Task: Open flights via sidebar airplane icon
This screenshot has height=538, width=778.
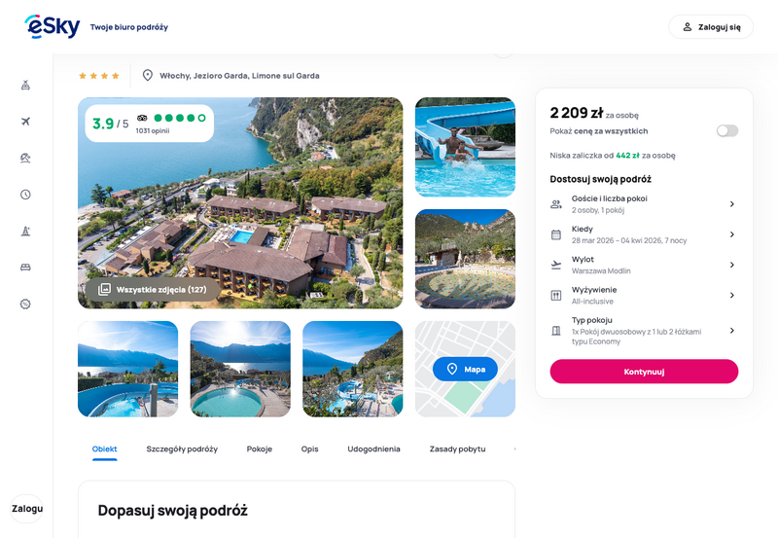Action: 25,122
